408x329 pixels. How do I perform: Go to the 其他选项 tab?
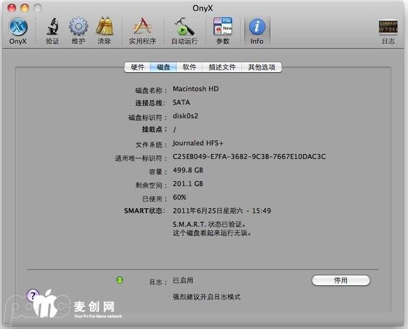pyautogui.click(x=261, y=67)
